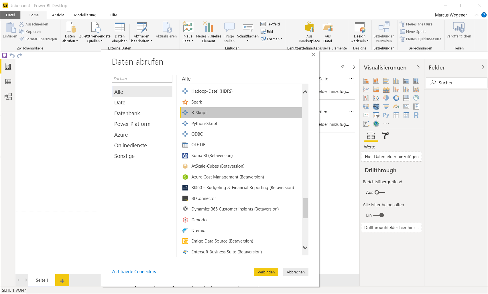Click the connector list scrollbar thumb
The height and width of the screenshot is (294, 488).
305,208
